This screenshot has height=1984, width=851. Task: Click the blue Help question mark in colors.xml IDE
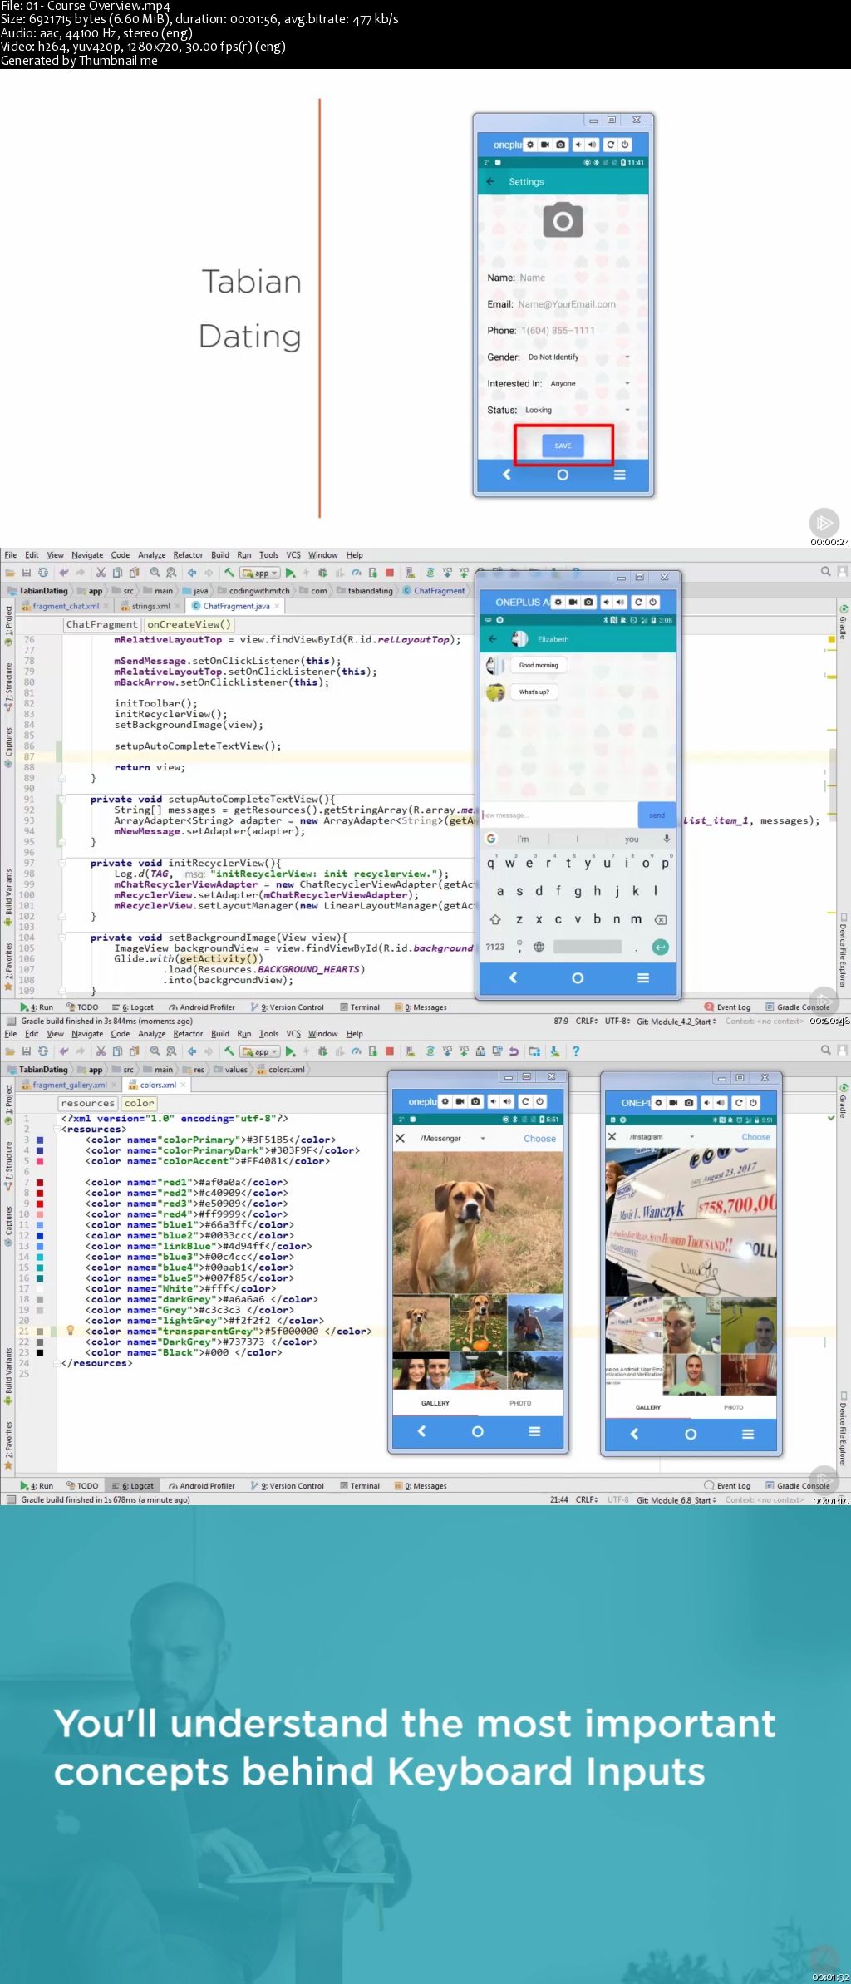576,1051
